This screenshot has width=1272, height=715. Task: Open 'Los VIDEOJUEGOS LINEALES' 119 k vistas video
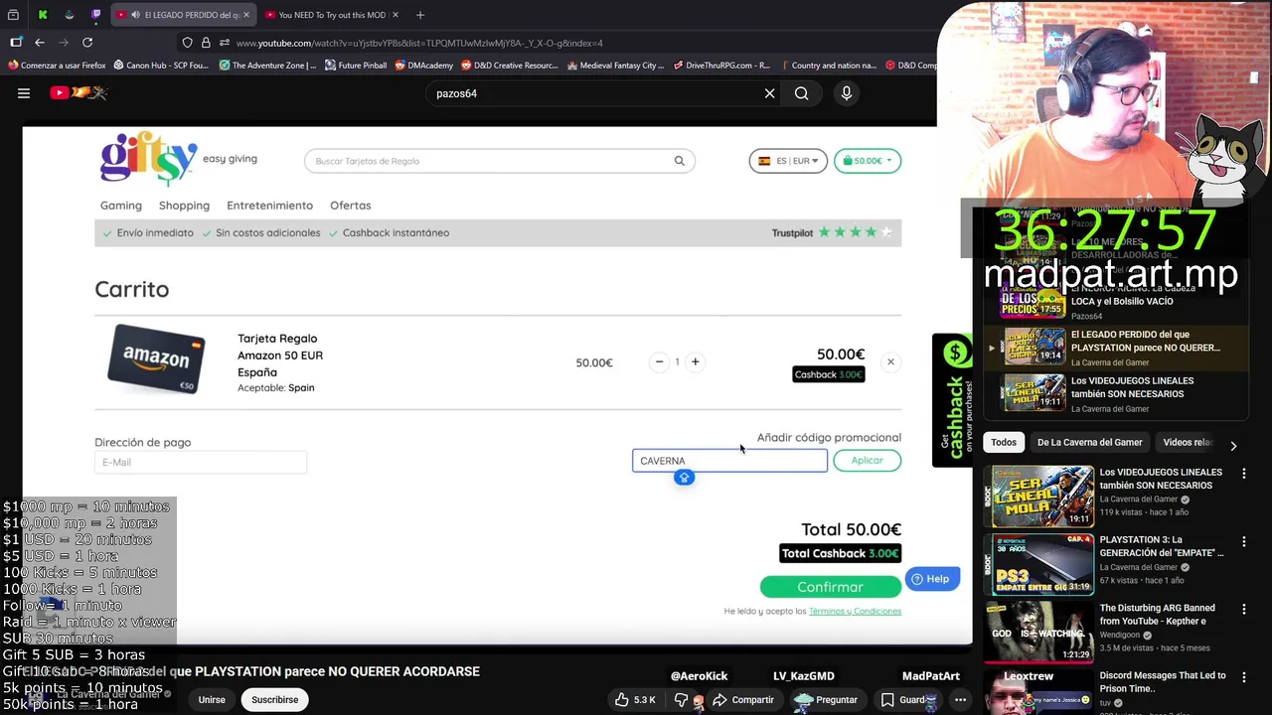1161,479
